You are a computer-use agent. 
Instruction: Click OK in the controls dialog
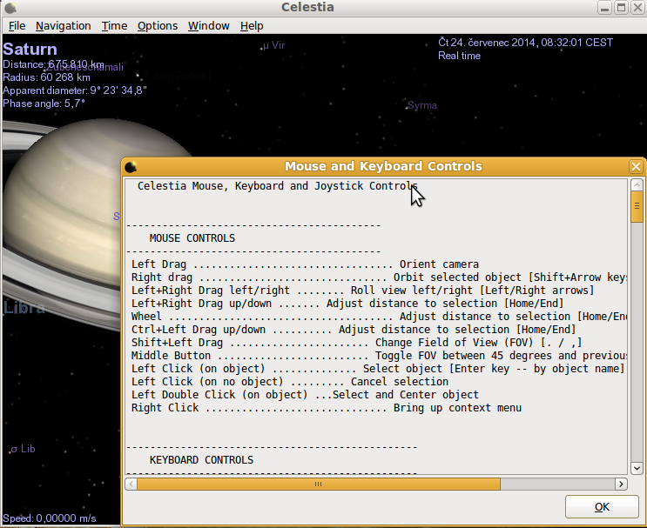[602, 506]
